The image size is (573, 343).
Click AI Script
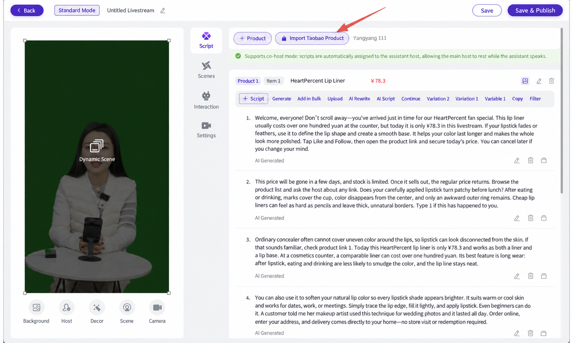[386, 99]
